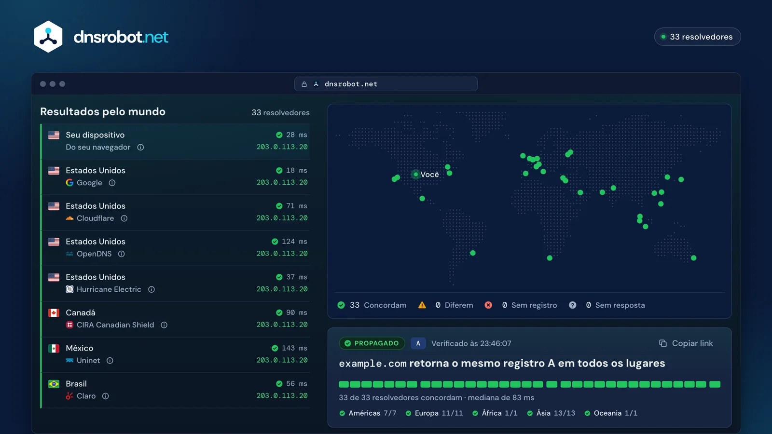Image resolution: width=772 pixels, height=434 pixels.
Task: Open info icon next to Do seu navegador
Action: tap(140, 147)
